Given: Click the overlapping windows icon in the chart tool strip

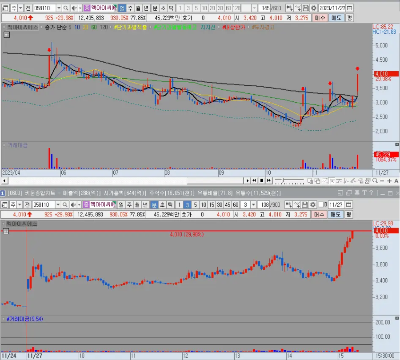Looking at the screenshot, I should 317,181.
